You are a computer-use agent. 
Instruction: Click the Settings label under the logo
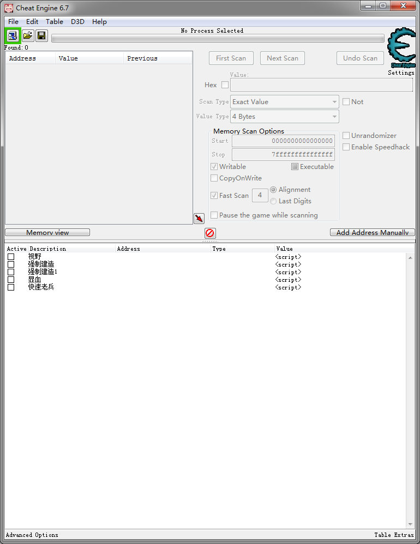click(x=401, y=72)
